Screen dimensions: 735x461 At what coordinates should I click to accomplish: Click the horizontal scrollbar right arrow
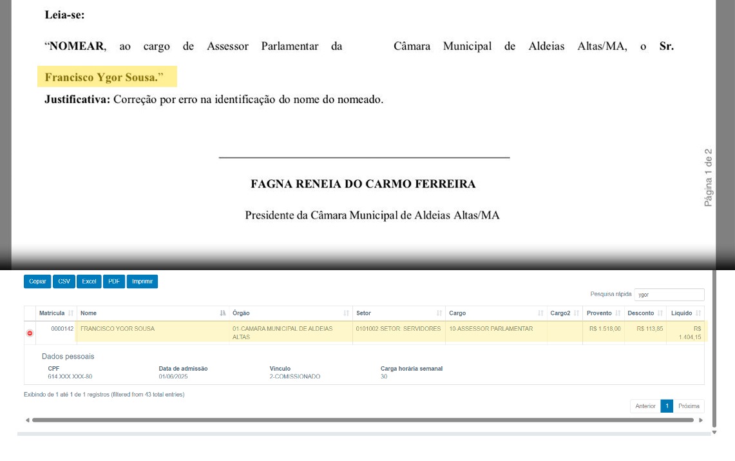701,420
